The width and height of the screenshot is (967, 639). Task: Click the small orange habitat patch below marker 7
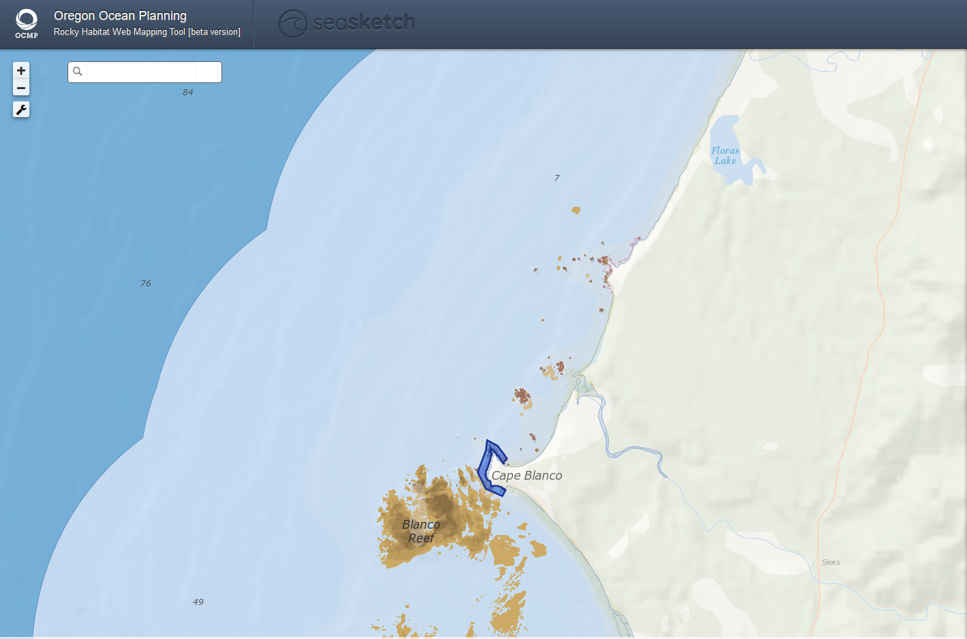576,210
